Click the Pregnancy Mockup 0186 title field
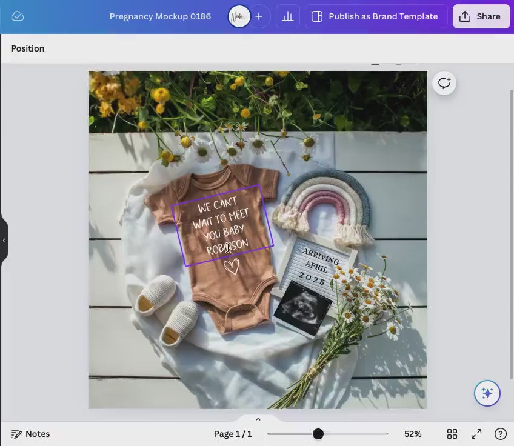The height and width of the screenshot is (446, 514). (160, 16)
